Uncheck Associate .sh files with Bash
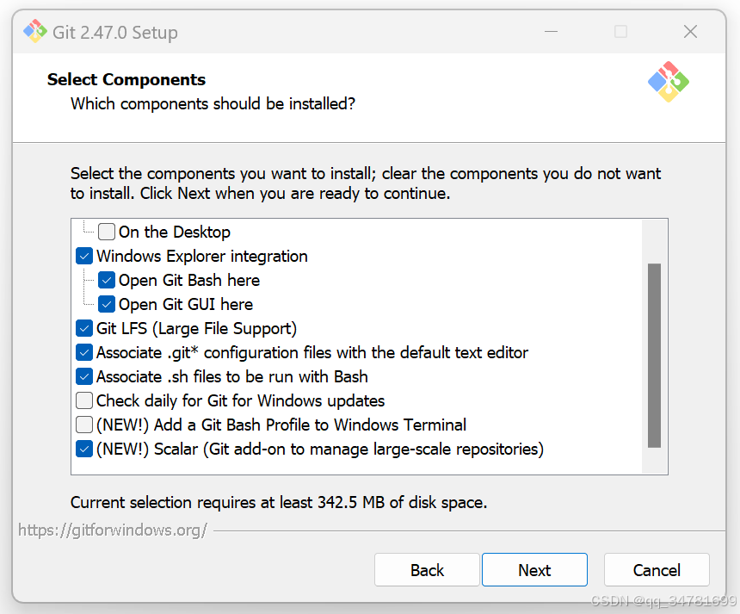740x614 pixels. pyautogui.click(x=84, y=376)
